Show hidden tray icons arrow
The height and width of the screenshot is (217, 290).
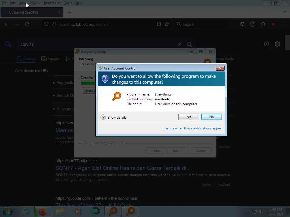(x=248, y=212)
